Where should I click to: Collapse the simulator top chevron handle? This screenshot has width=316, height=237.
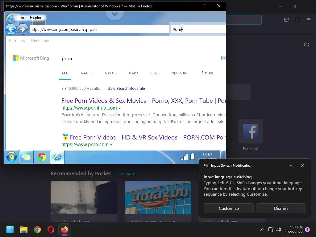(x=115, y=15)
